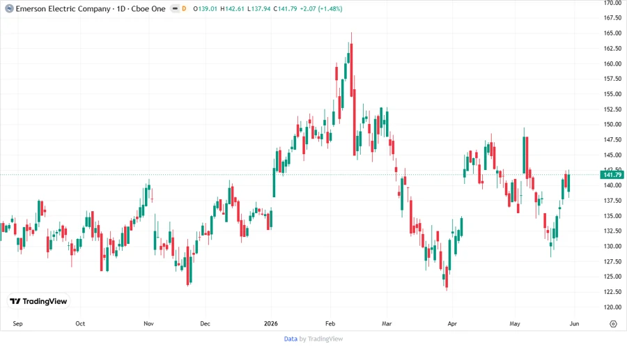Click the change value +2.07 (+1.48%)

[x=321, y=8]
